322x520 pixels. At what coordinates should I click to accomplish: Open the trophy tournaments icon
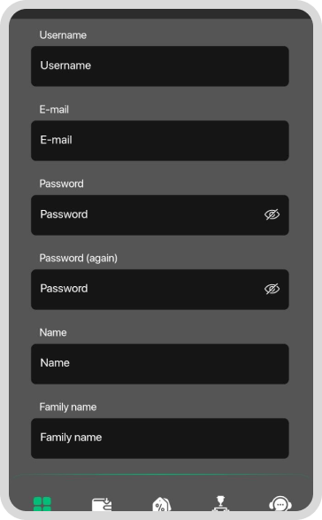pos(220,503)
